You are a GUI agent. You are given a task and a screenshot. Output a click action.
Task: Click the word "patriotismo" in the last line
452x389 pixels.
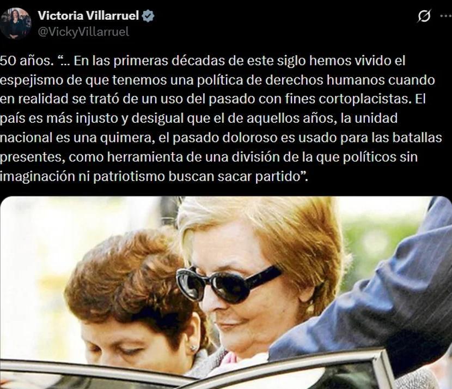[x=129, y=176]
